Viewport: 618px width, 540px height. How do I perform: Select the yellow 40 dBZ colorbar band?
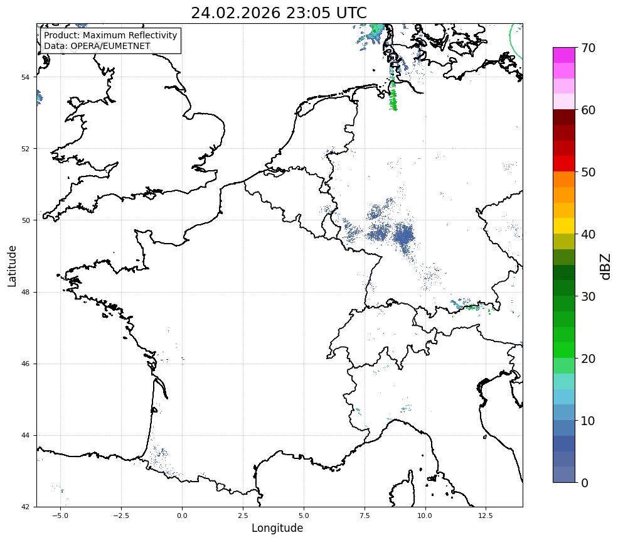[563, 226]
